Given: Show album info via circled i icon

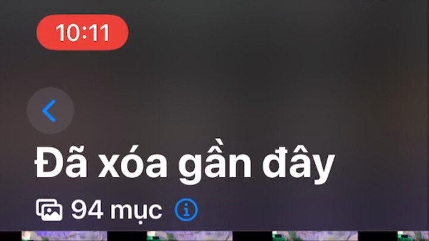Looking at the screenshot, I should tap(186, 210).
